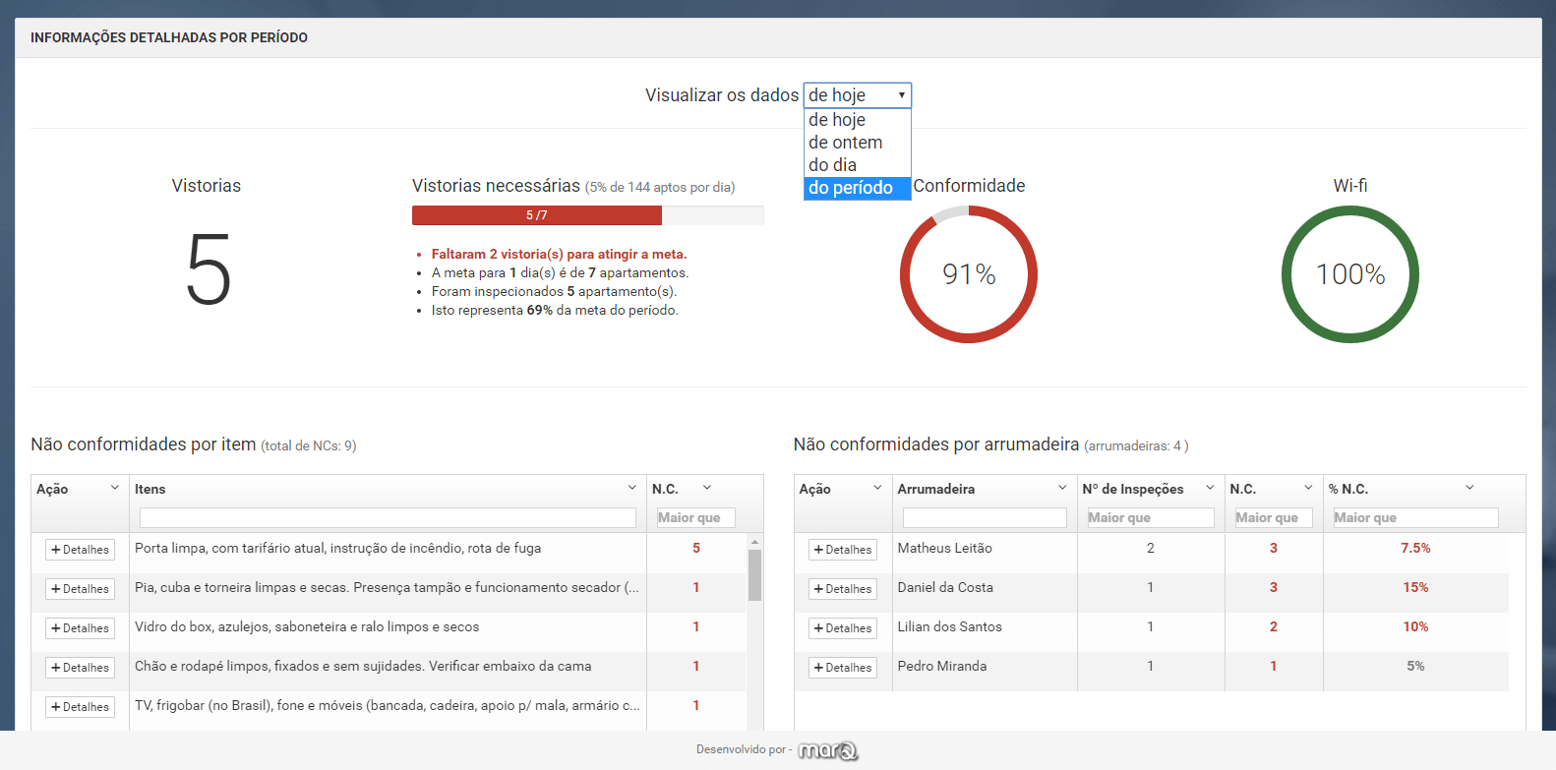Select the highlighted 'do período' option
1556x770 pixels.
pos(852,188)
